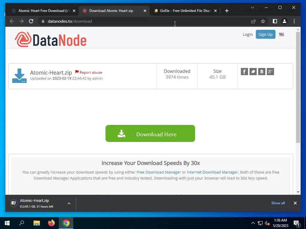Toggle the browser side panel
Image resolution: width=306 pixels, height=229 pixels.
(x=275, y=21)
